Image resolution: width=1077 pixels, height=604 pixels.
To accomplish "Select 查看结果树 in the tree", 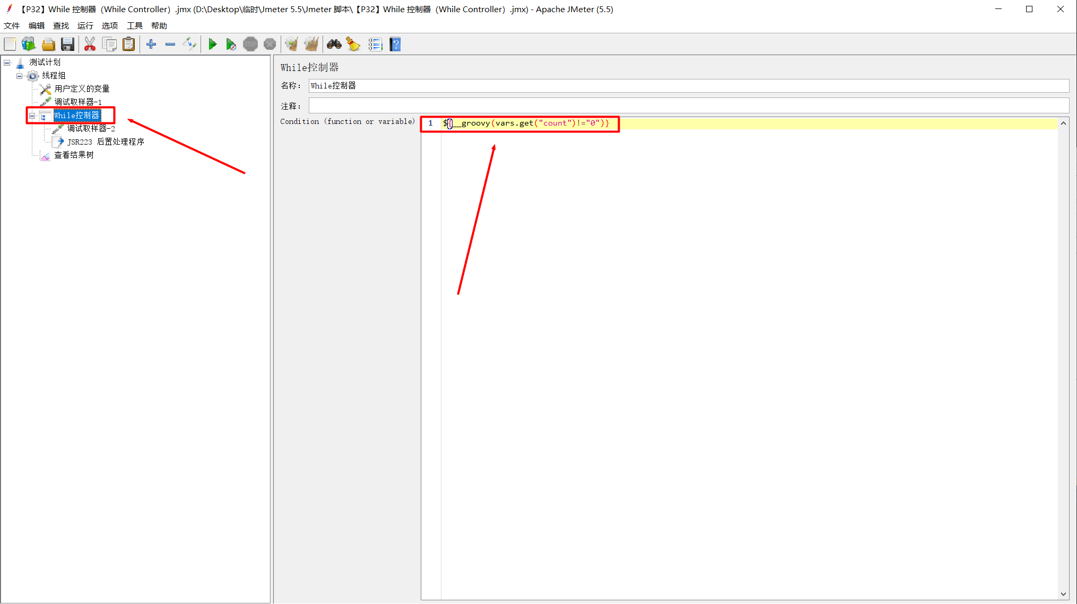I will [x=74, y=155].
